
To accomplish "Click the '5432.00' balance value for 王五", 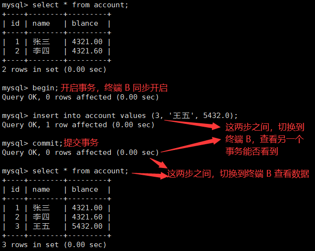I will pos(87,226).
